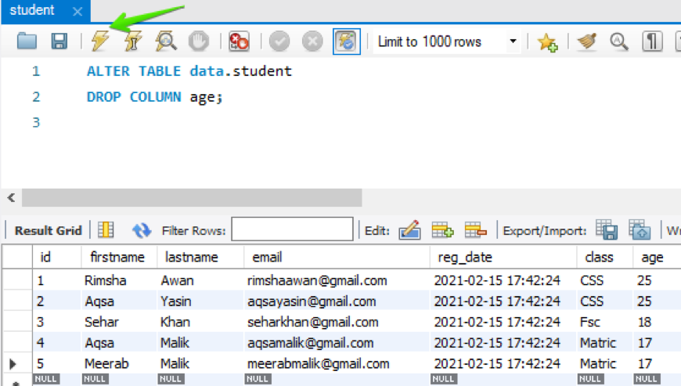Execute the query with the lightning bolt
Image resolution: width=681 pixels, height=386 pixels.
coord(99,41)
